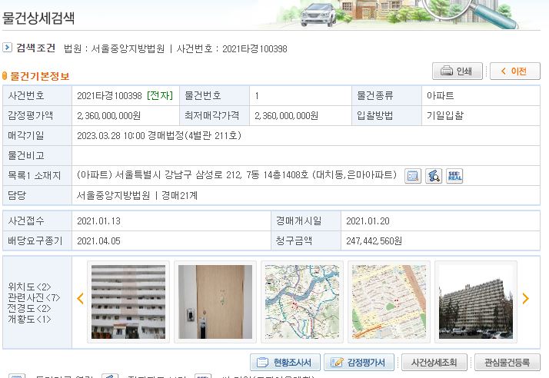Open the apartment door photo thumbnail
Screen dimensions: 549x378
(x=215, y=301)
